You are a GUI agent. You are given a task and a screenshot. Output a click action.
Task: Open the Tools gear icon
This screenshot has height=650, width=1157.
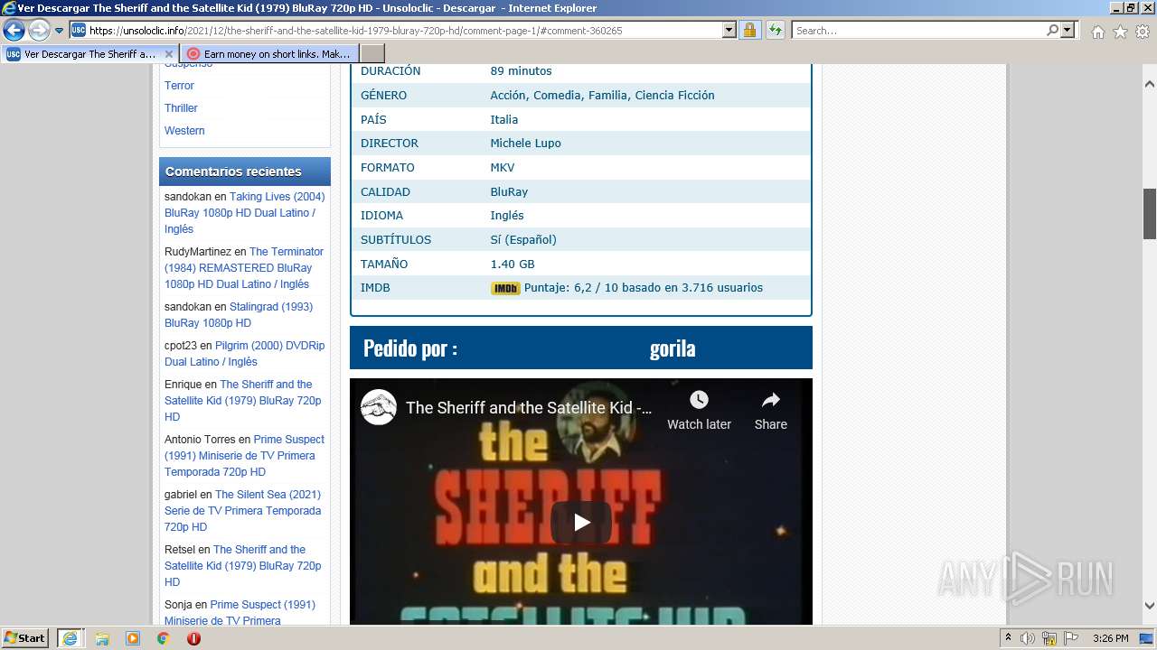tap(1142, 32)
